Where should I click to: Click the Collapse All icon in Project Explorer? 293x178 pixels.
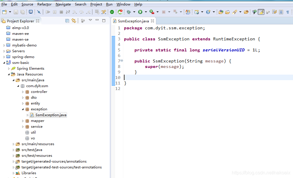tap(67, 21)
